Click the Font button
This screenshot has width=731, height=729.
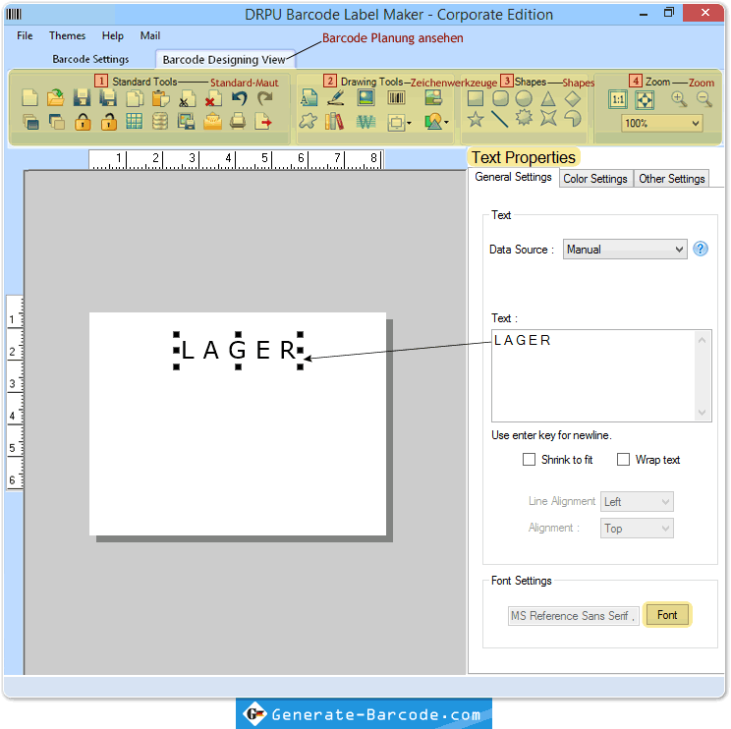pyautogui.click(x=667, y=615)
